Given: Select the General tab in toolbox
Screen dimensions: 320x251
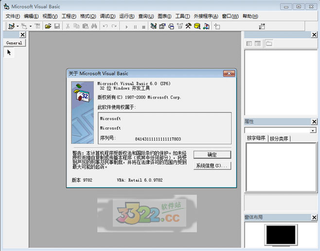Looking at the screenshot, I should click(14, 43).
